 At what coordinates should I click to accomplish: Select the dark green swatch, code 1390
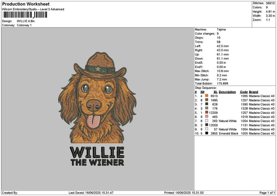tap(206, 104)
